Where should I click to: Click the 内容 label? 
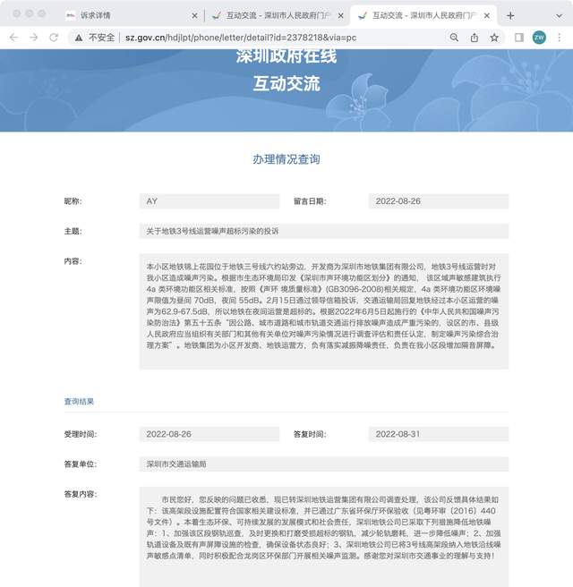point(73,261)
